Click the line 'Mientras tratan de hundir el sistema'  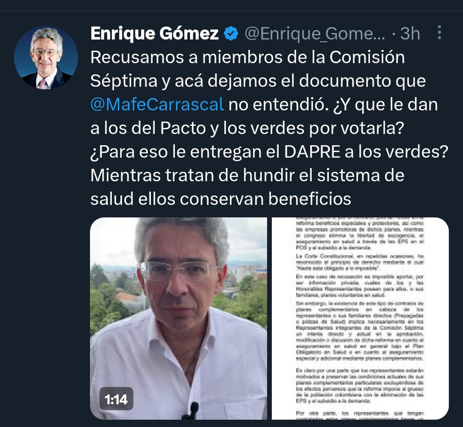[247, 176]
